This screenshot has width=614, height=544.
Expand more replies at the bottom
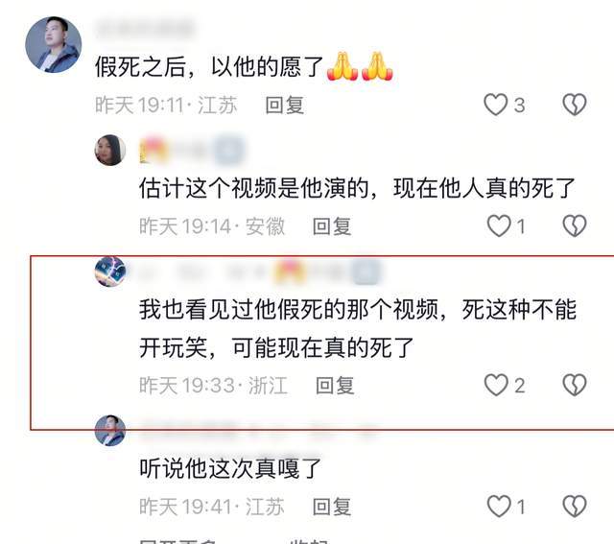(178, 540)
